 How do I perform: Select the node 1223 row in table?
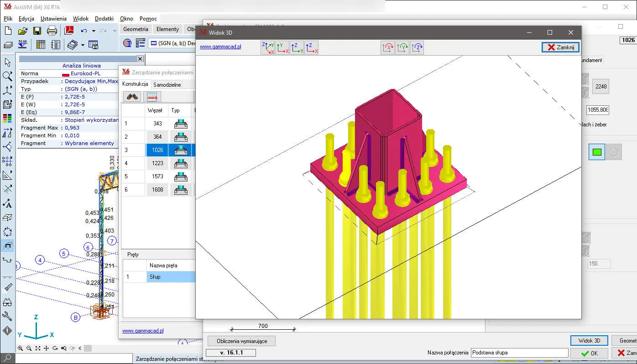157,163
